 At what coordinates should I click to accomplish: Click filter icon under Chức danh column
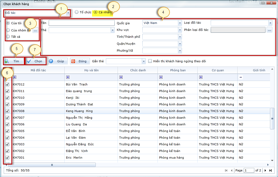121,77
